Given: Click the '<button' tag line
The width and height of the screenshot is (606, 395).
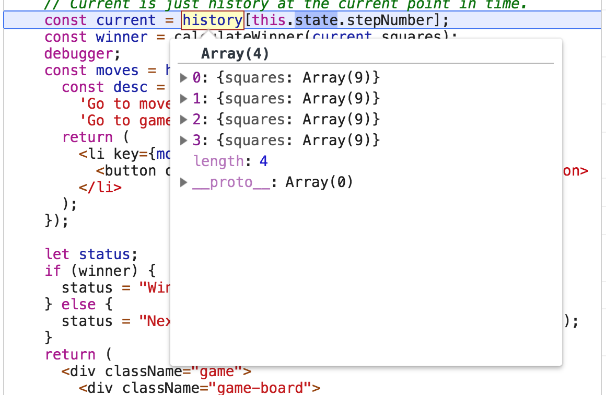Looking at the screenshot, I should (133, 171).
